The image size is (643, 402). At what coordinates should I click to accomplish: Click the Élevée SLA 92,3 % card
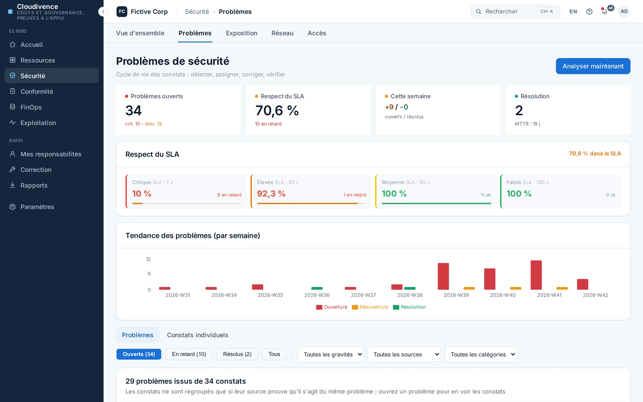pos(311,191)
